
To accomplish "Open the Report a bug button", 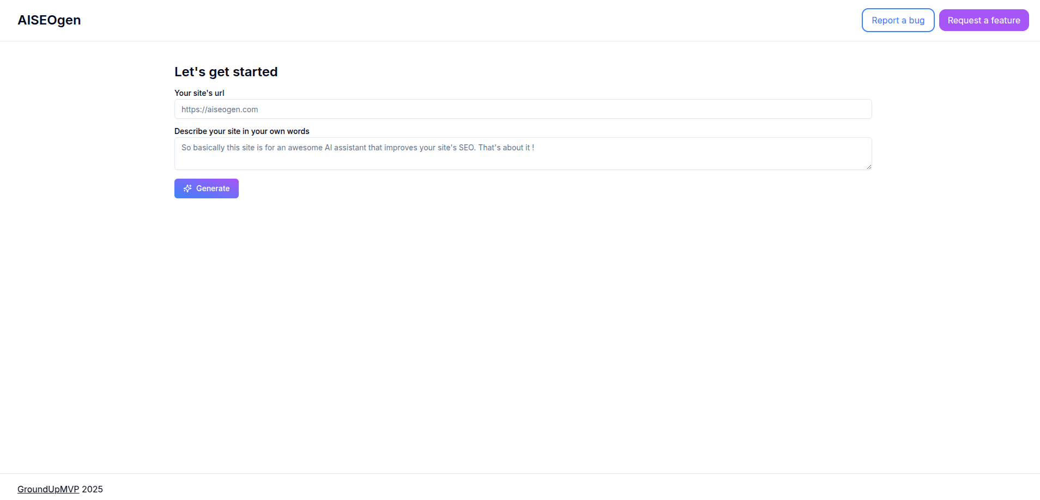I will click(x=898, y=20).
